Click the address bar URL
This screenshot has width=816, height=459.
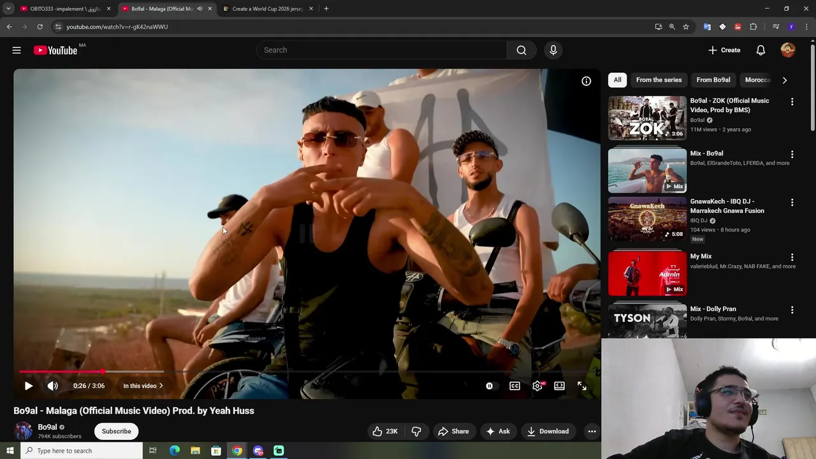point(117,27)
